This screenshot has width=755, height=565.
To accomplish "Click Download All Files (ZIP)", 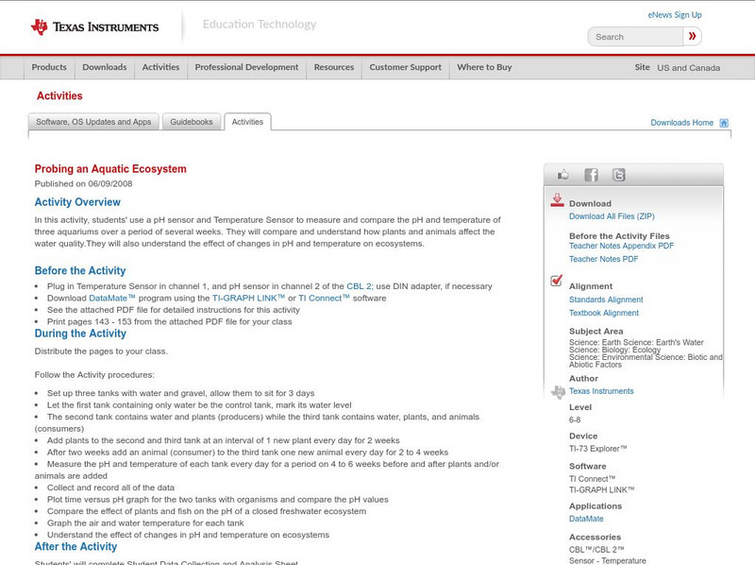I will [612, 216].
